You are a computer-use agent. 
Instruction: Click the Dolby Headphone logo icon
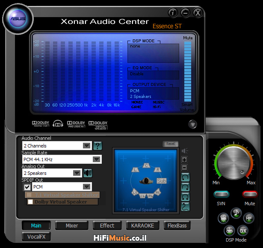click(58, 124)
